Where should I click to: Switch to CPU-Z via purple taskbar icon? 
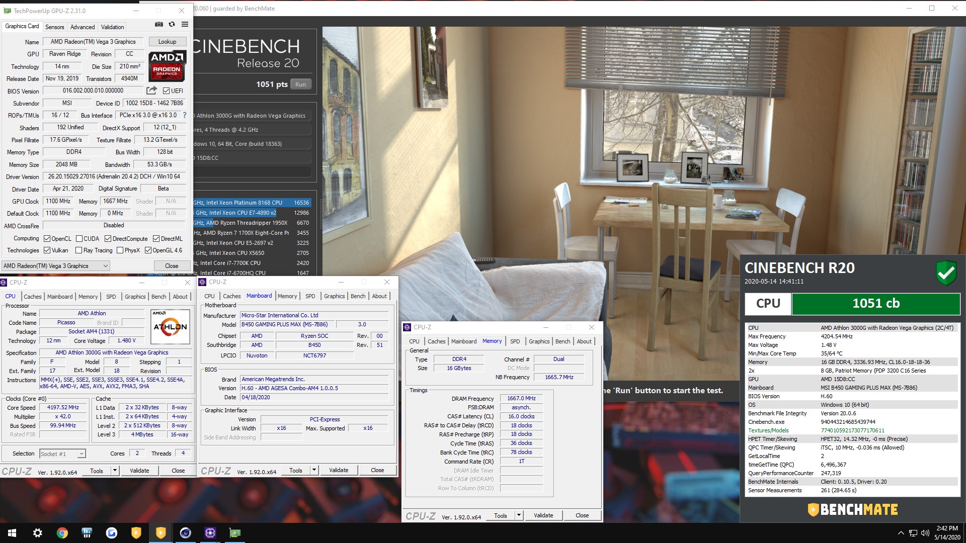click(x=210, y=533)
